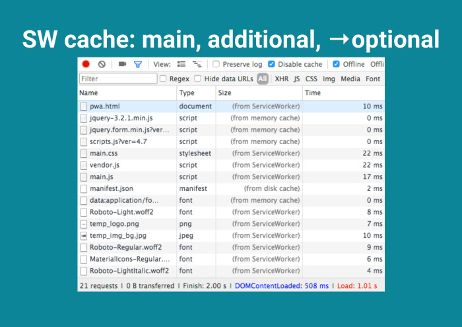462x327 pixels.
Task: Uncheck the Offline checkbox
Action: pyautogui.click(x=336, y=64)
